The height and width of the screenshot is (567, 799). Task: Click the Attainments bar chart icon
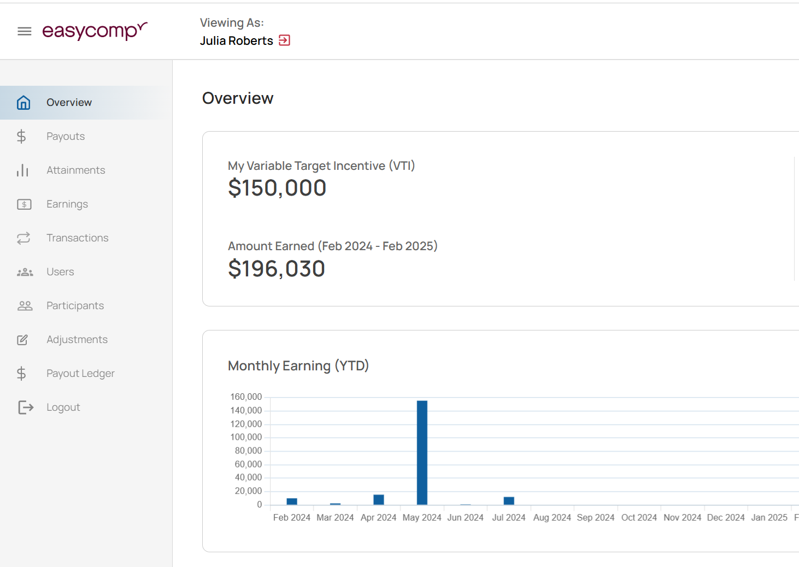tap(22, 170)
